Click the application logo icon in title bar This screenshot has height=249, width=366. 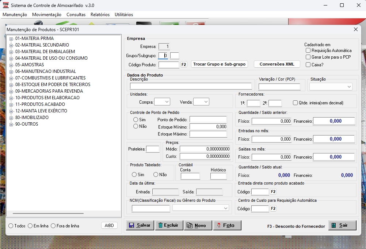5,5
